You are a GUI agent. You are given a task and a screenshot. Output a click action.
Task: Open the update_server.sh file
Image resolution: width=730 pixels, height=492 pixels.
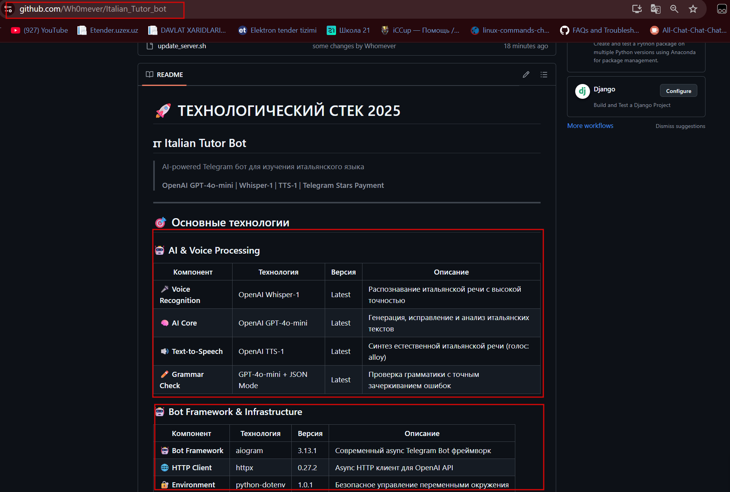click(x=182, y=46)
